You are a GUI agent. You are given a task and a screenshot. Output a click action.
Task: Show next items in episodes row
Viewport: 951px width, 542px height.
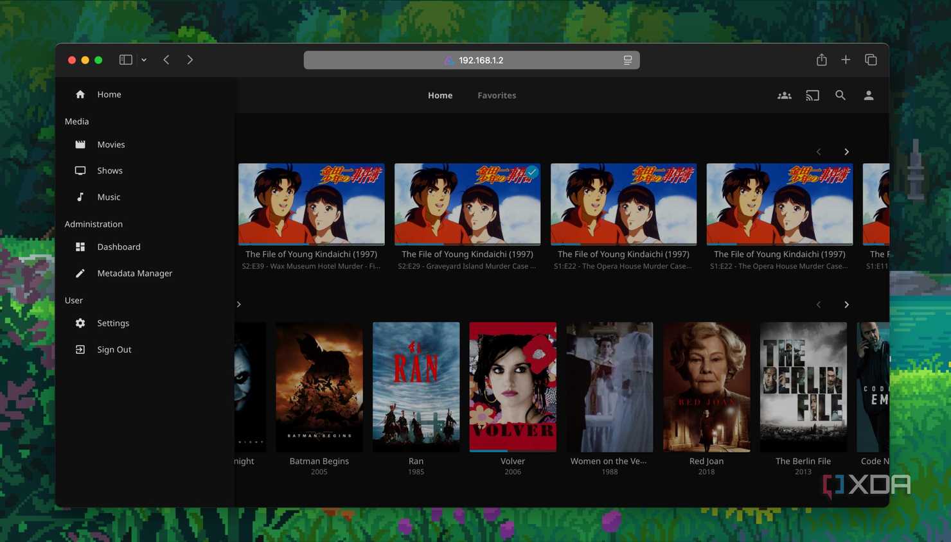pyautogui.click(x=846, y=152)
